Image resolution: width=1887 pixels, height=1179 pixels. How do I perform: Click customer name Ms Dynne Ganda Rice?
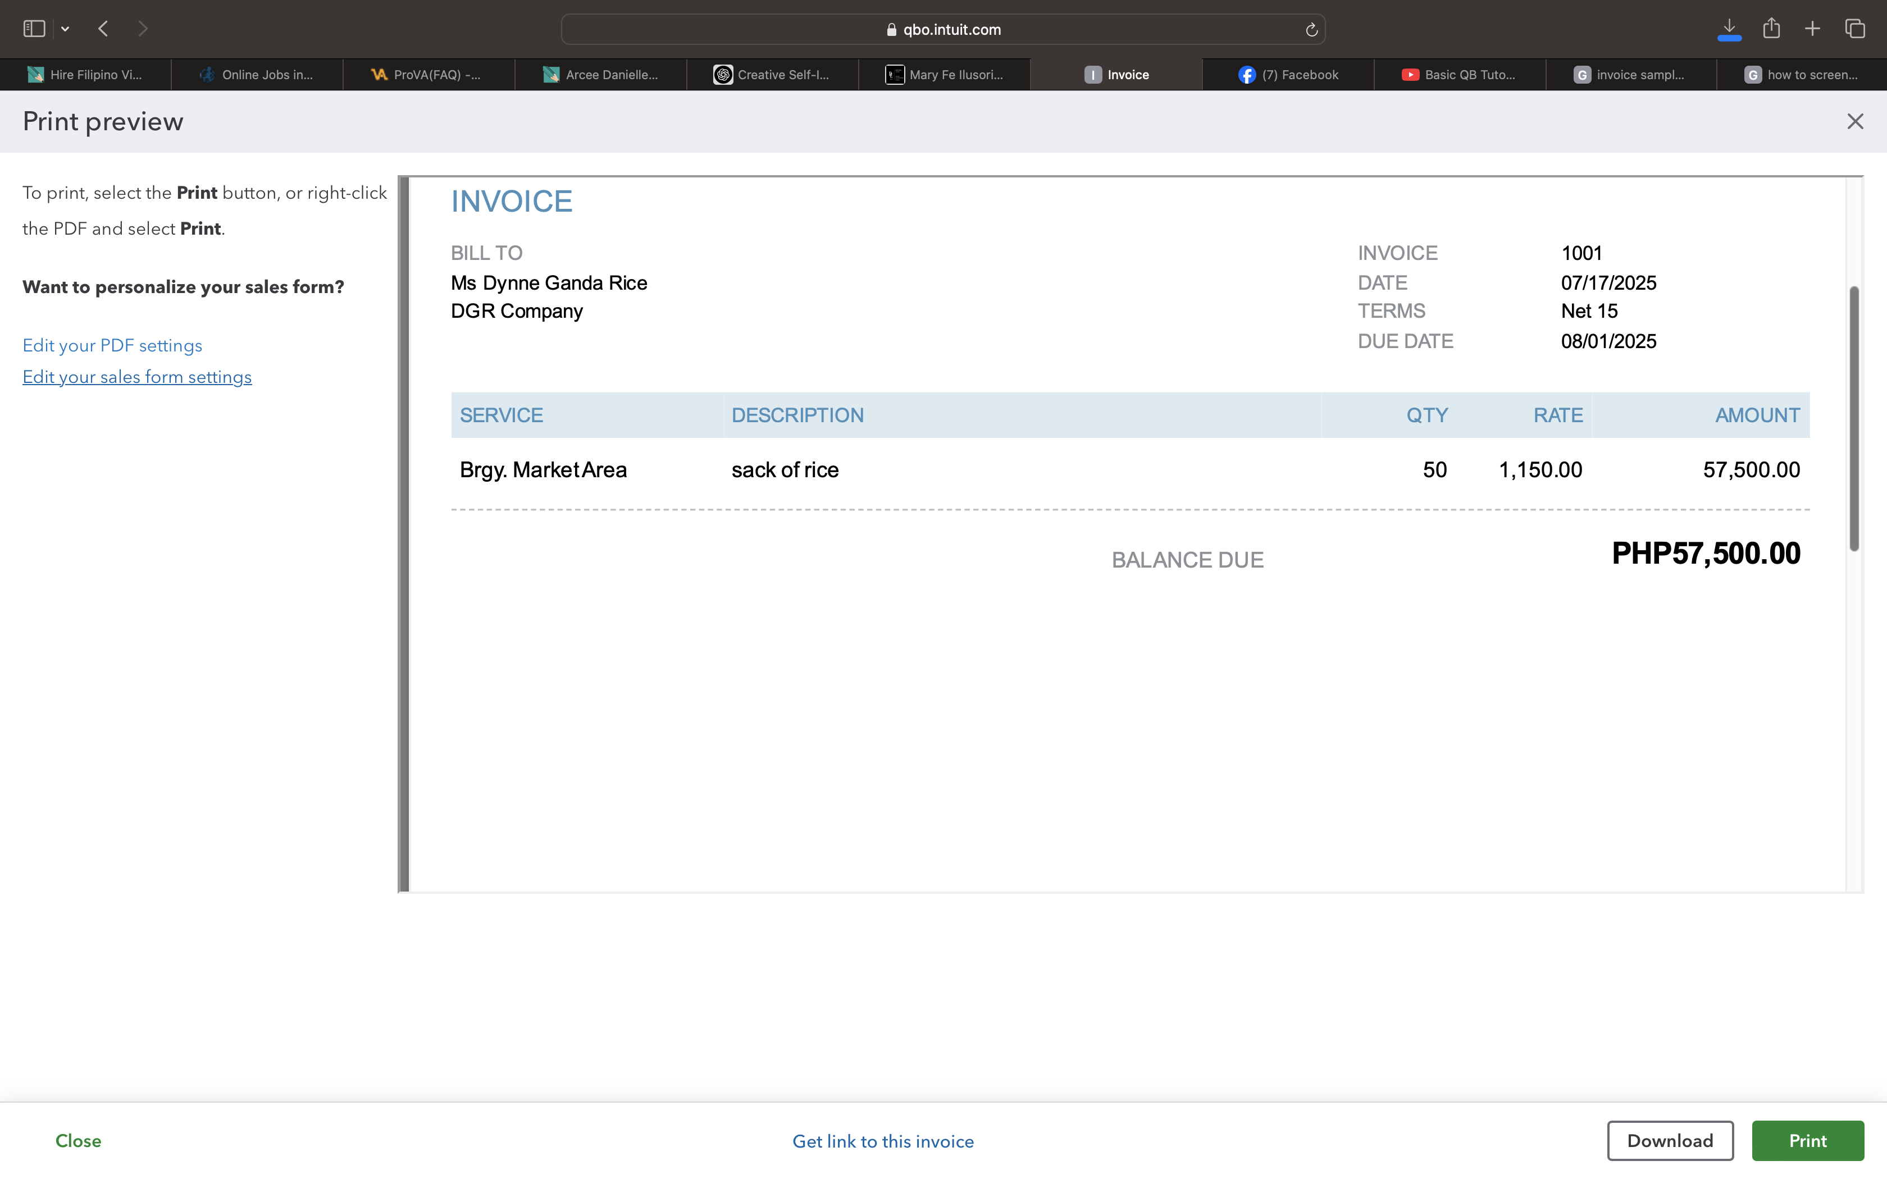click(549, 283)
